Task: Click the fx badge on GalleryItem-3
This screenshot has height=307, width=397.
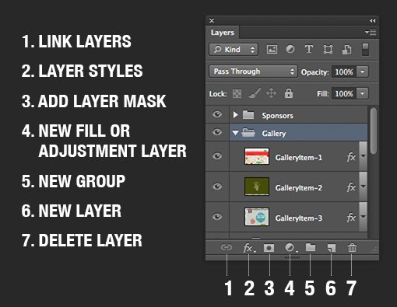Action: (351, 218)
